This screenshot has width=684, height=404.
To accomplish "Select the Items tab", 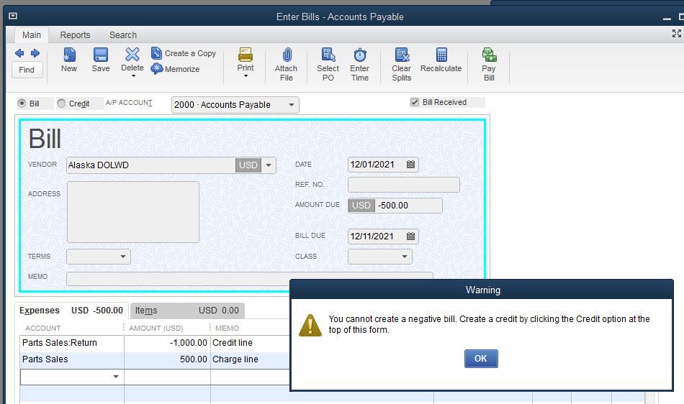I will point(187,311).
